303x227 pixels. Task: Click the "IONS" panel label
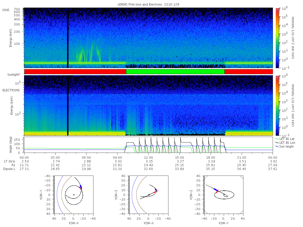click(6, 10)
